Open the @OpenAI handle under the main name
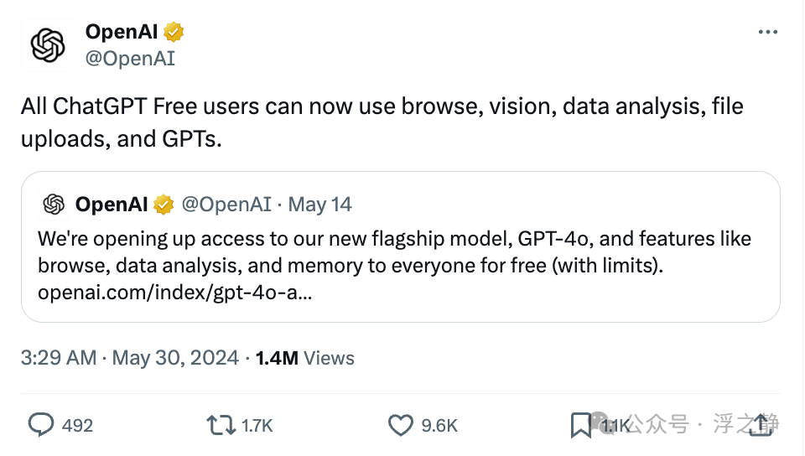Screen dimensions: 805x456 click(x=130, y=59)
